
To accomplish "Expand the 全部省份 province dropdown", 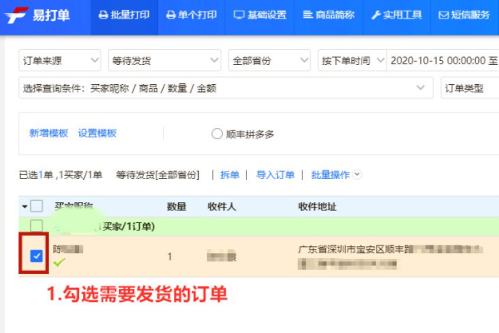I will 269,60.
